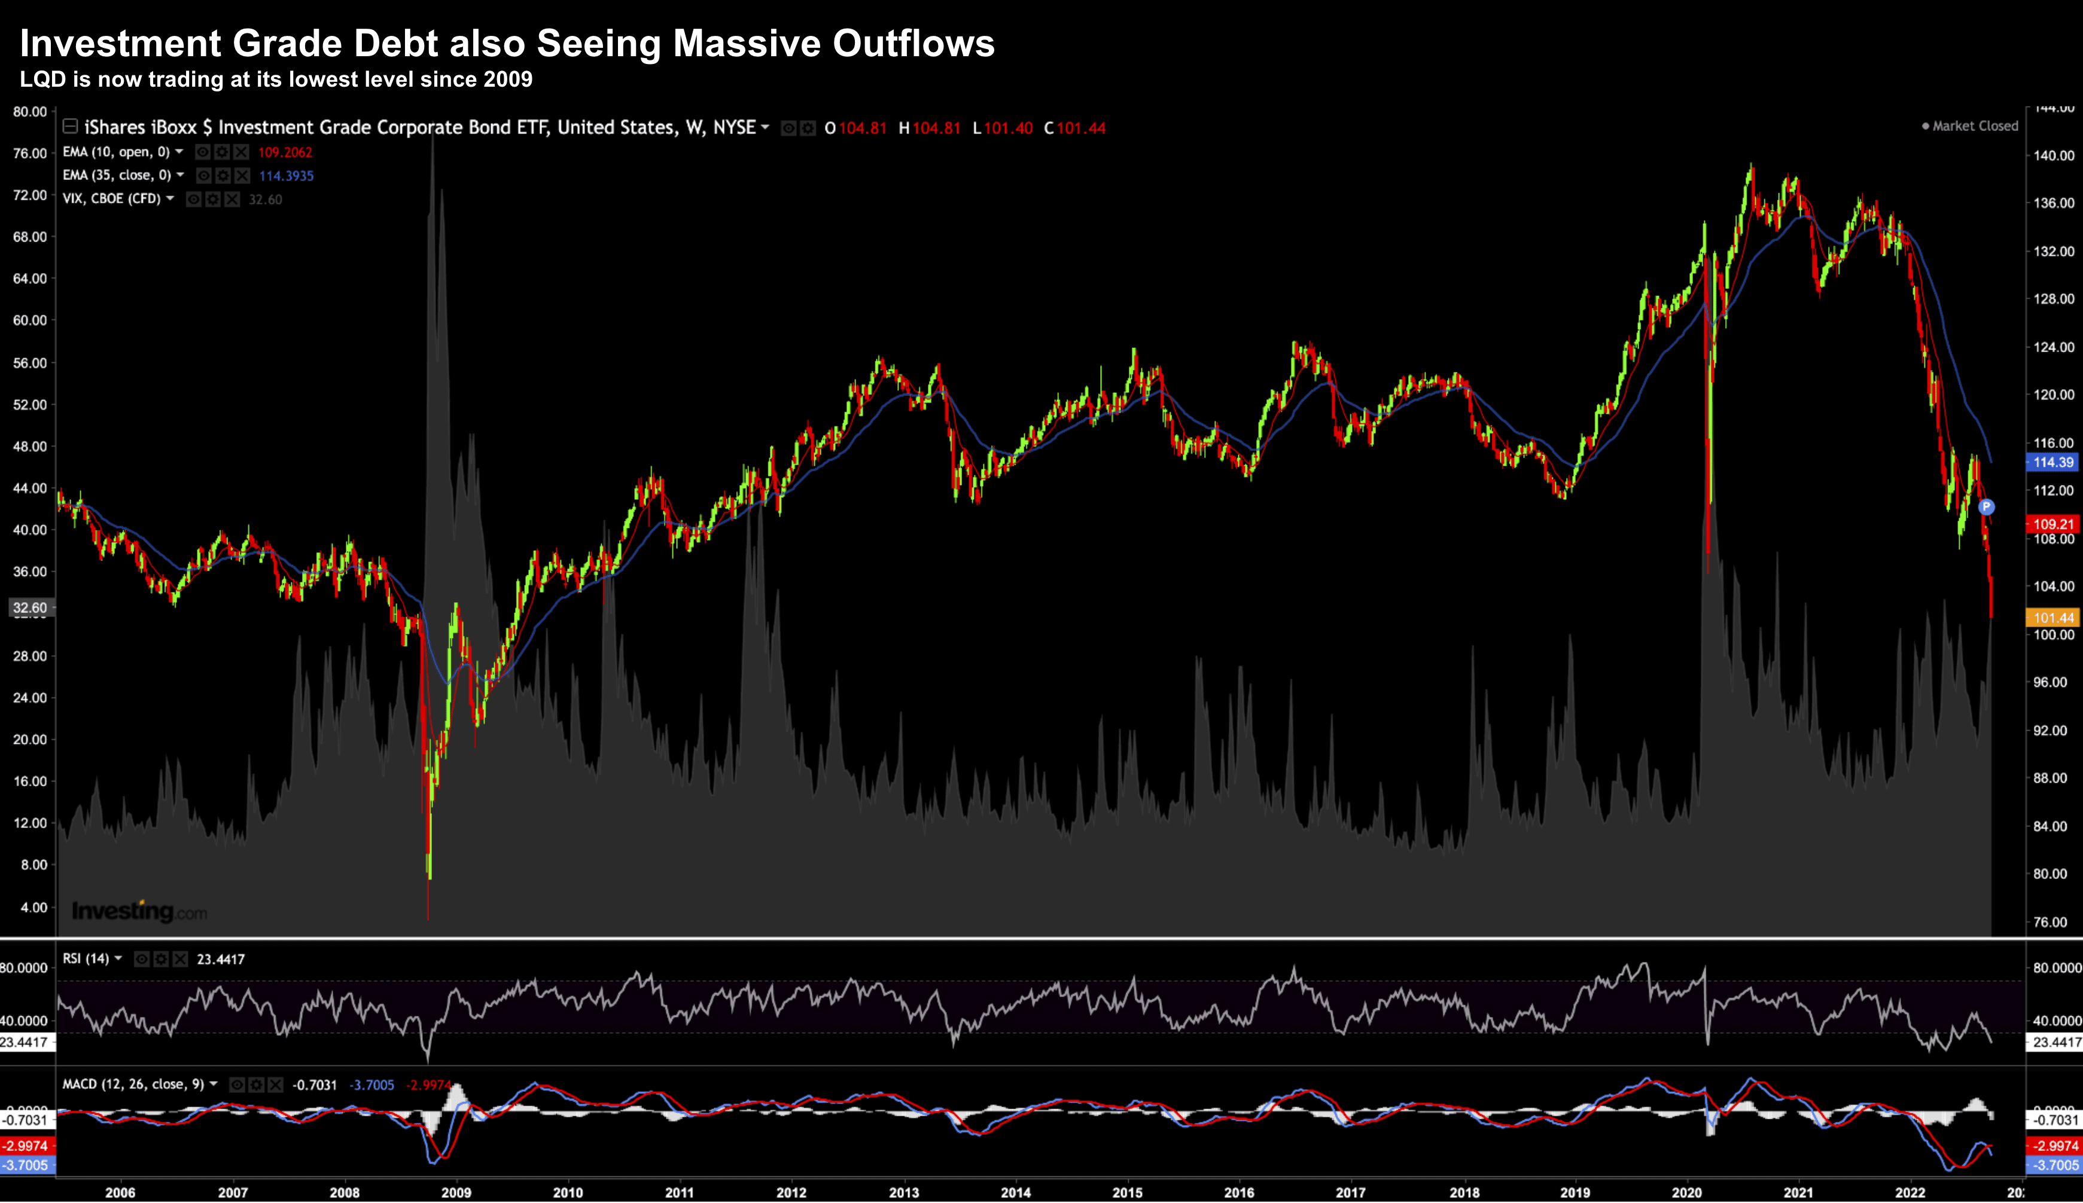The image size is (2083, 1203).
Task: Remove the EMA 35 indicator with X
Action: point(242,175)
